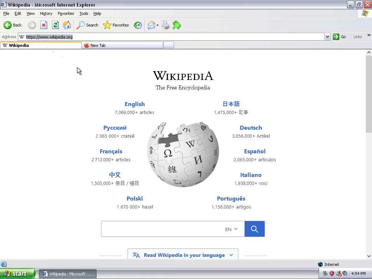The image size is (372, 279).
Task: Print the page with printer icon
Action: click(x=166, y=25)
